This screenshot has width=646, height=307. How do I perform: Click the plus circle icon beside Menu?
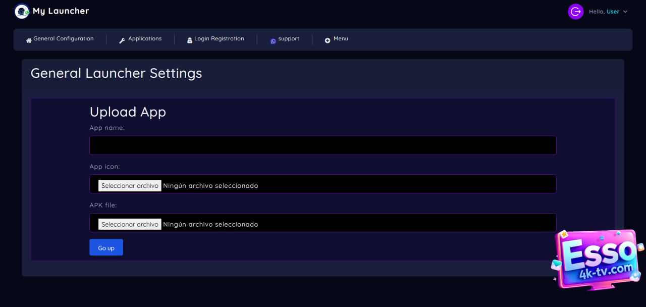(x=328, y=40)
